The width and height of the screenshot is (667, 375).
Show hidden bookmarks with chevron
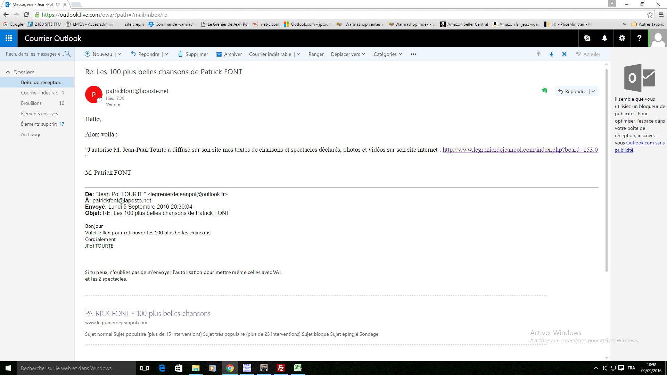tap(624, 24)
